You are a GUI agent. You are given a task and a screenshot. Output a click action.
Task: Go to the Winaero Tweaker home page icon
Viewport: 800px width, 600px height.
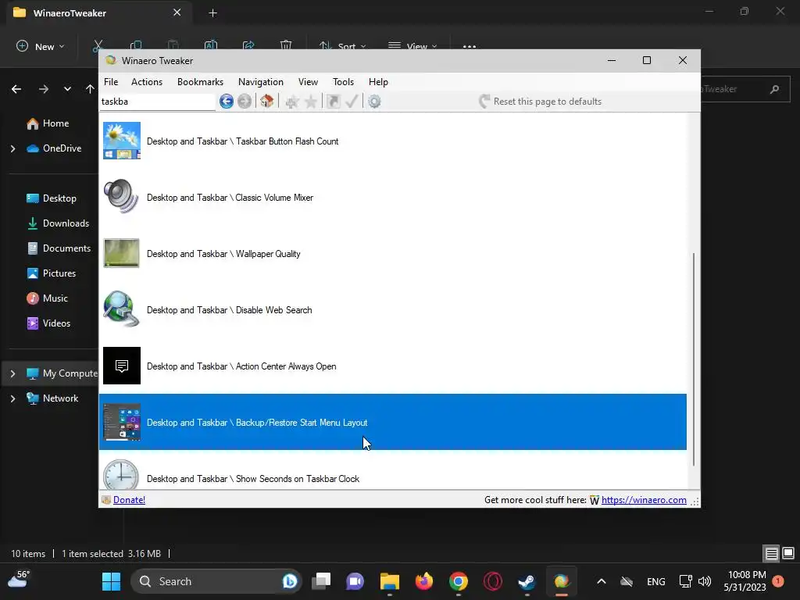tap(267, 101)
